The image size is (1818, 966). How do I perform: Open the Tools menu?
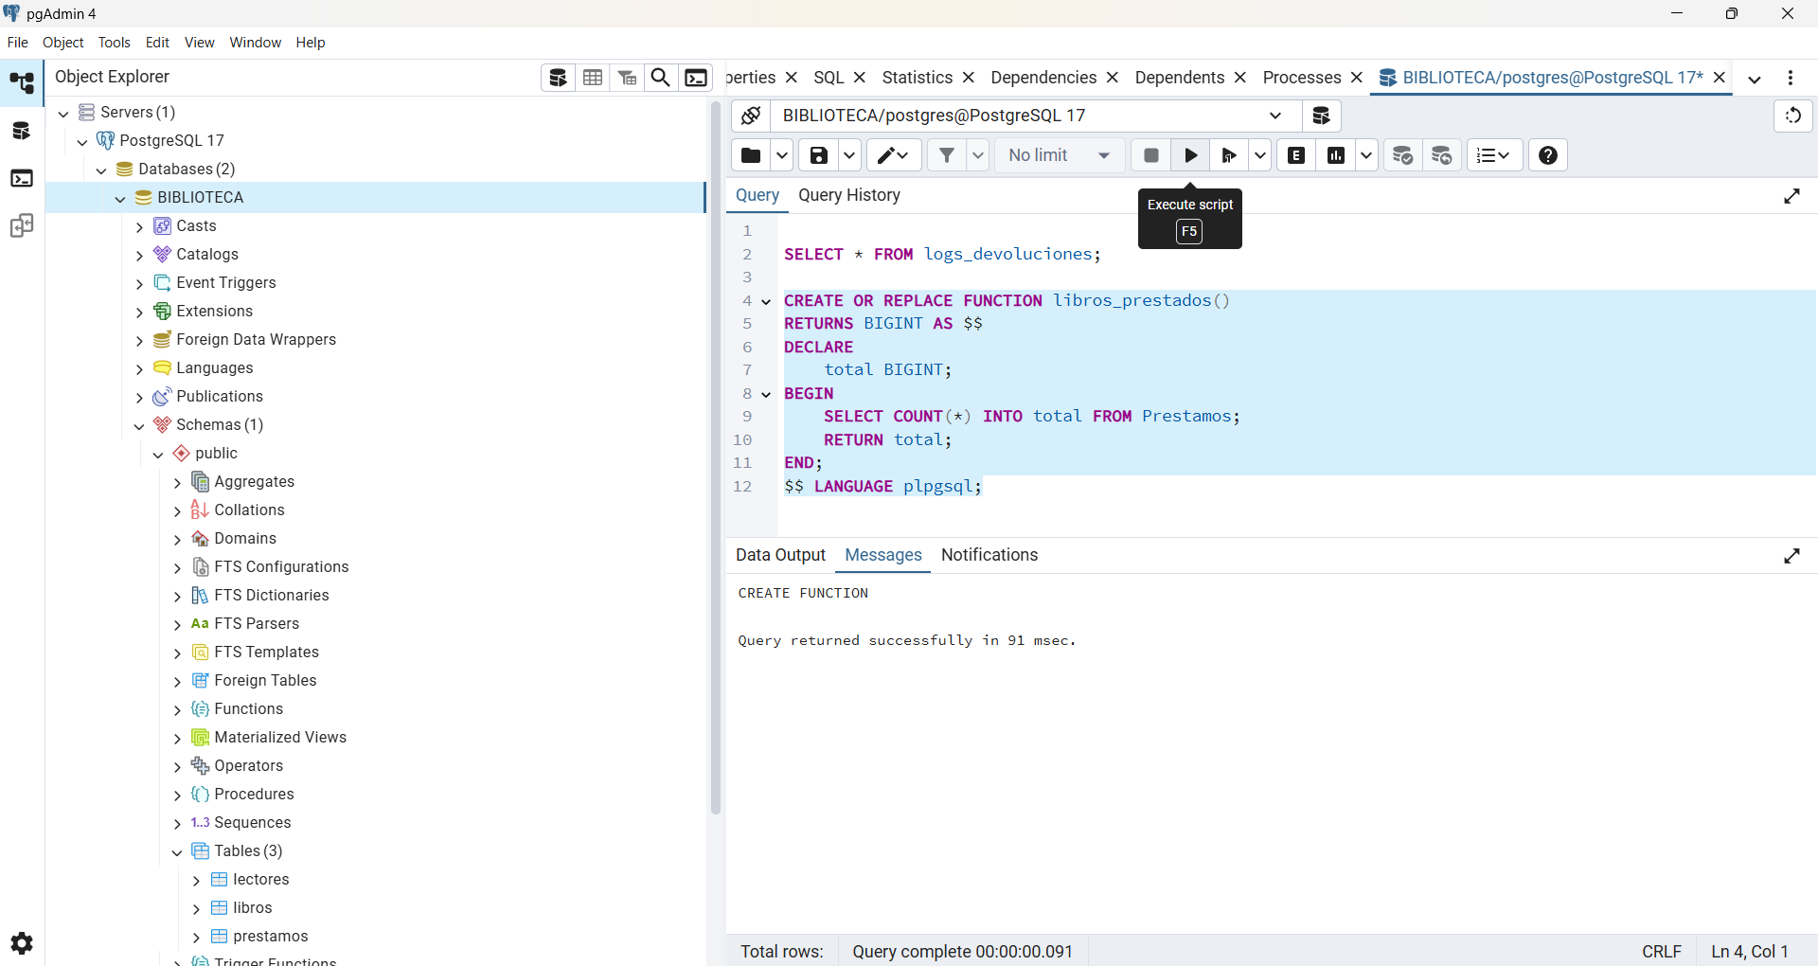(x=115, y=43)
